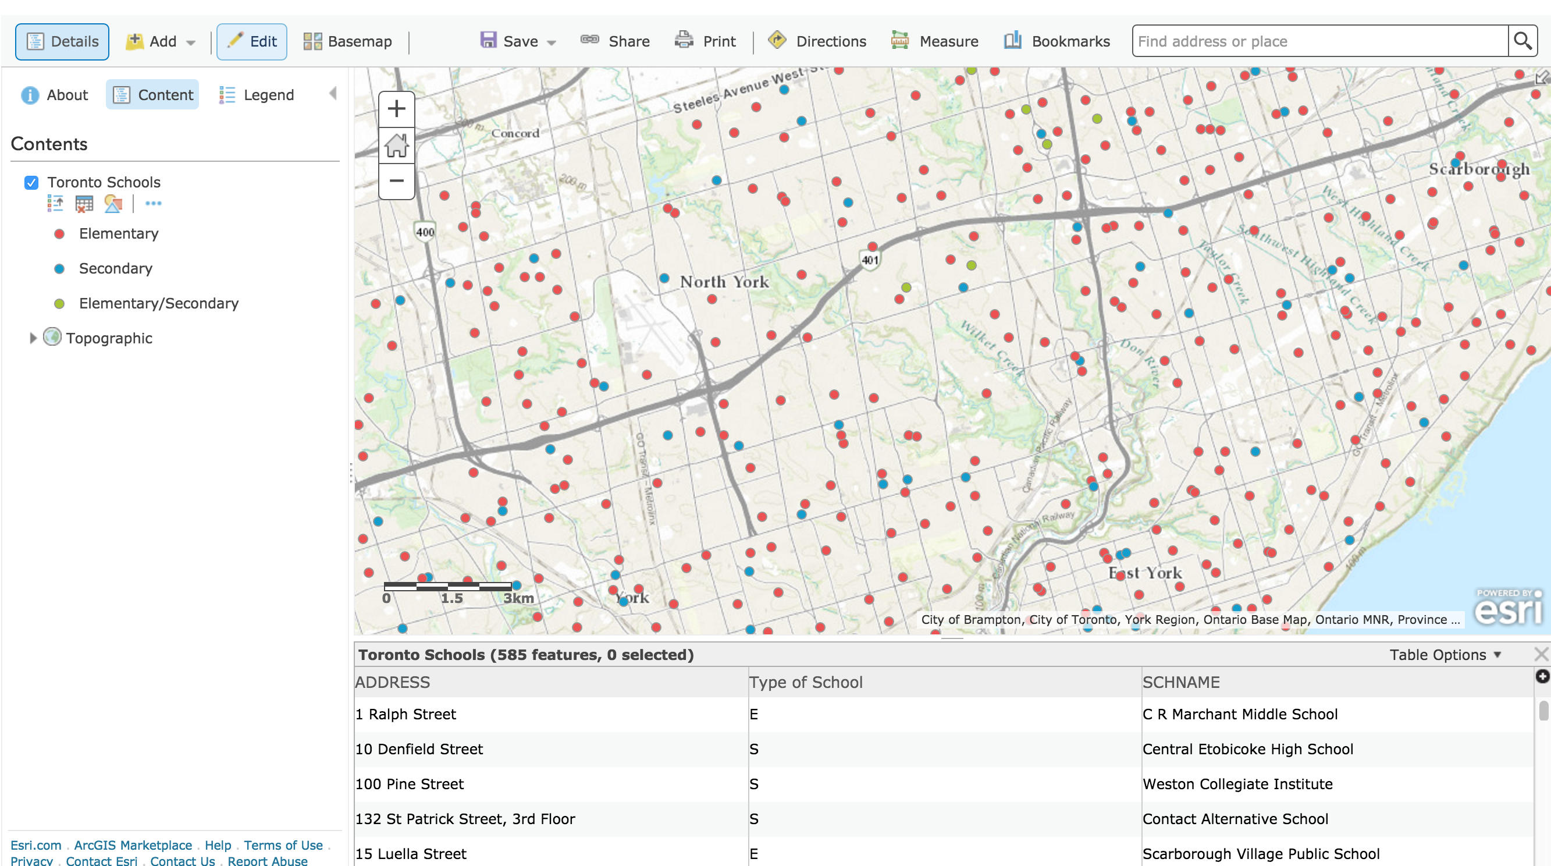Open the Add dropdown menu
The width and height of the screenshot is (1551, 866).
tap(160, 41)
